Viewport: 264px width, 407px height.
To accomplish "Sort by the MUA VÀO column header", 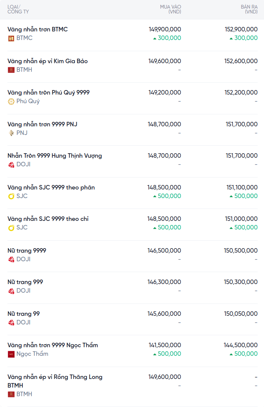I will [x=170, y=9].
